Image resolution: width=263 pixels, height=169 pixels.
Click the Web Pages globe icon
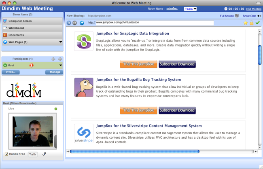tap(5, 42)
